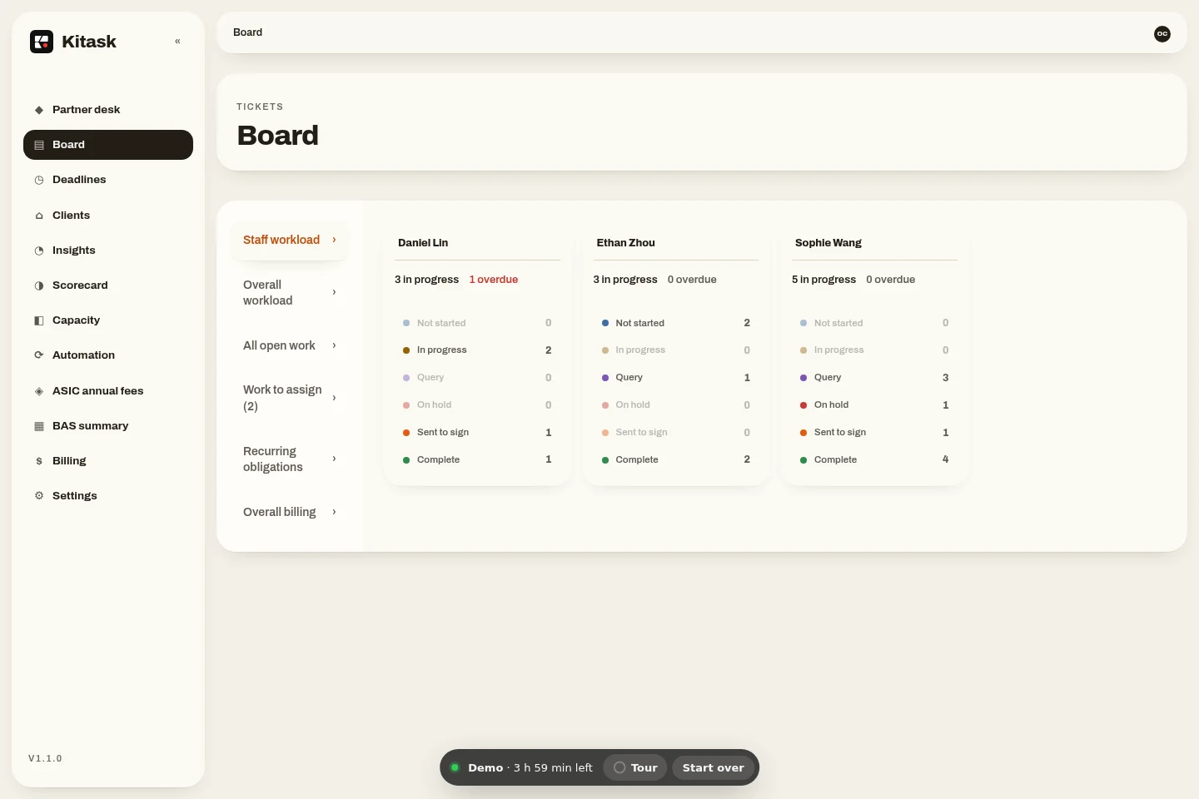
Task: Expand the Overall billing chevron
Action: pos(335,512)
